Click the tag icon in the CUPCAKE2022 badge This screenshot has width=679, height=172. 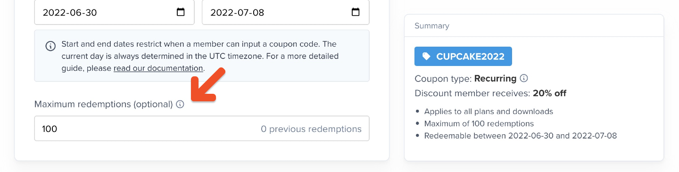[426, 57]
